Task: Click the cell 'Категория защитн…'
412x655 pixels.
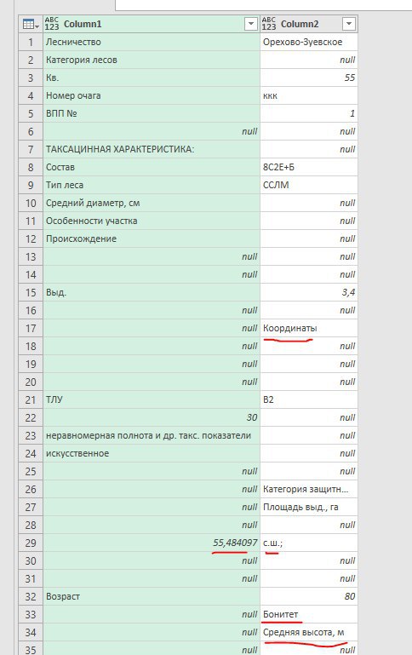Action: tap(309, 489)
